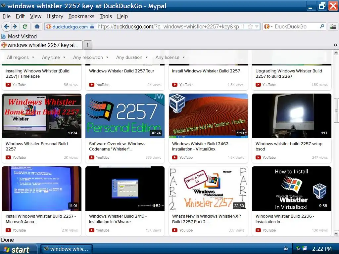Go back with the Back arrow button

point(6,26)
